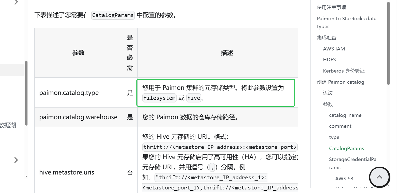This screenshot has height=193, width=397.
Task: Click 语法 in table of contents
Action: point(328,93)
